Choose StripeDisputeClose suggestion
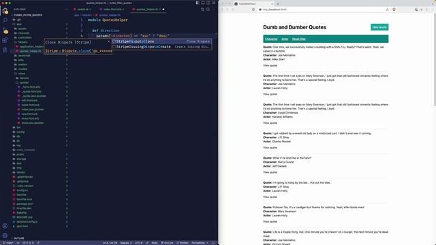436x245 pixels. tap(161, 42)
